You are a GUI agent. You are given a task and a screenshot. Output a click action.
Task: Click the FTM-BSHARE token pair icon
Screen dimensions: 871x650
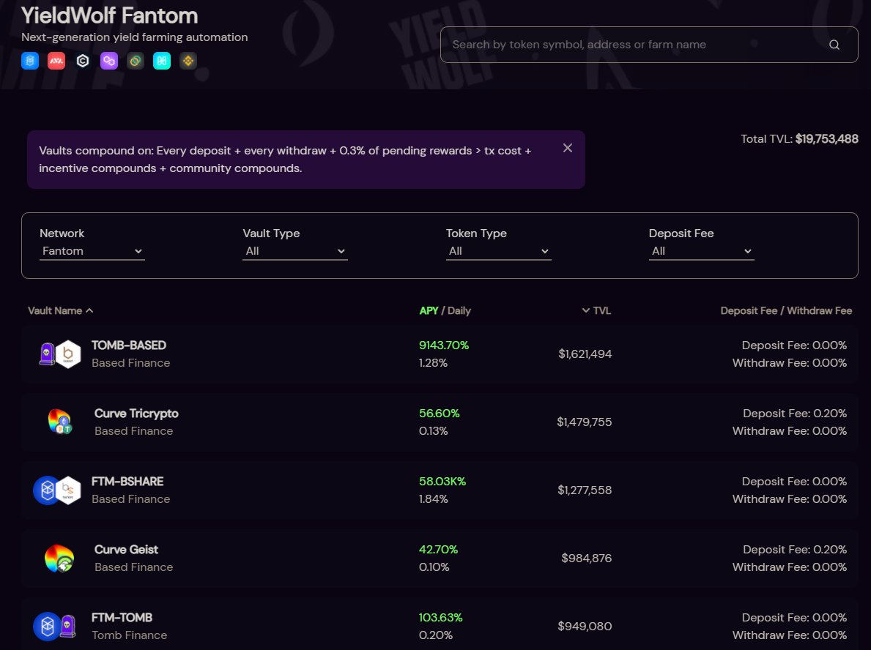tap(57, 490)
